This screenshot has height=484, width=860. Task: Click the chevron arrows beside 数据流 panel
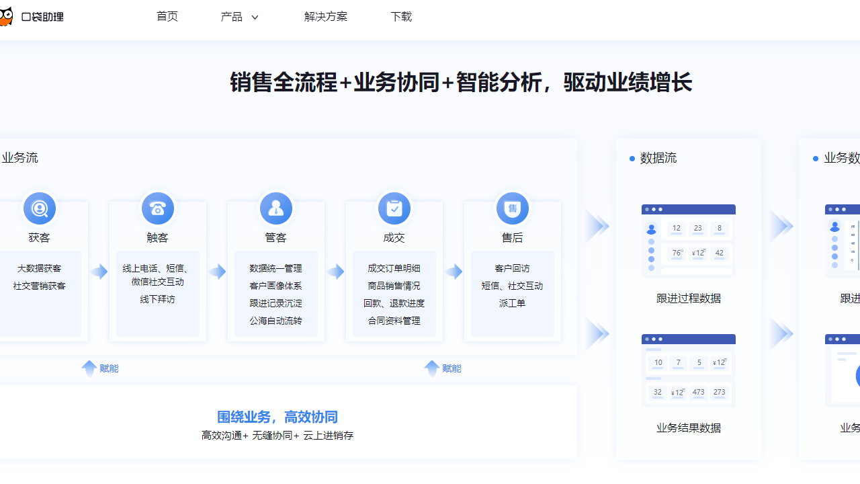(x=597, y=226)
